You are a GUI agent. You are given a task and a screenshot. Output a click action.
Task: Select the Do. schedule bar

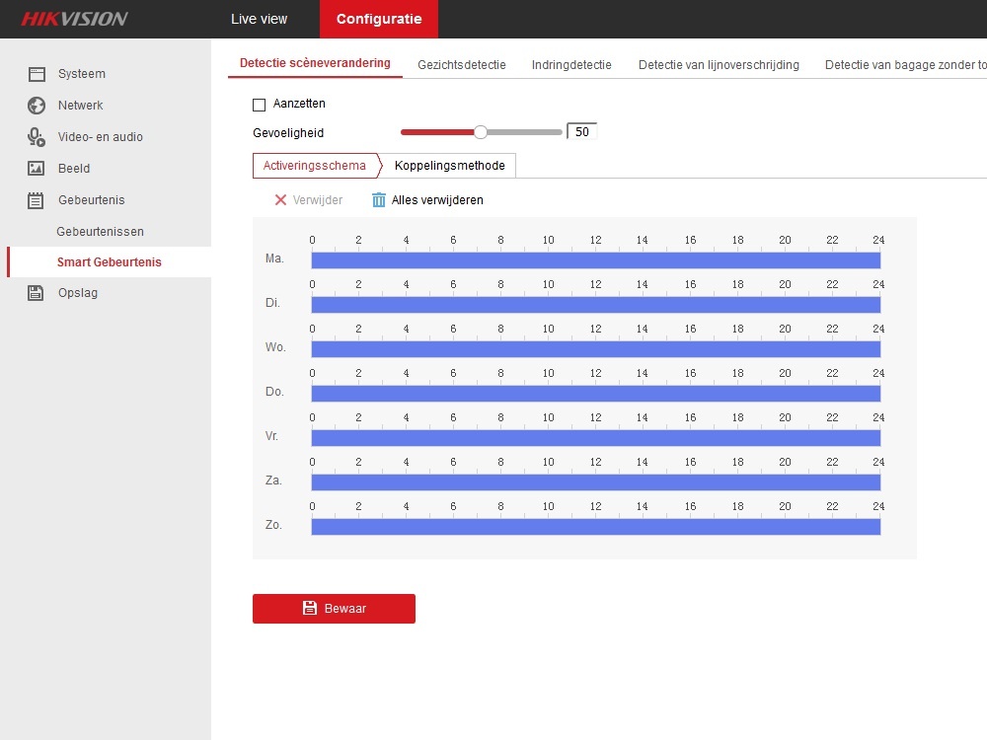click(595, 394)
